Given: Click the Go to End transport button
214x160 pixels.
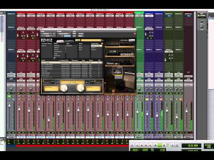Looking at the screenshot, I should coord(151,145).
